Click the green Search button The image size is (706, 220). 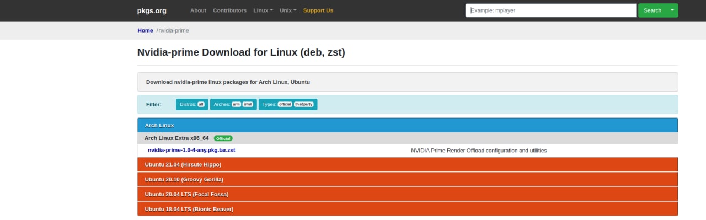[652, 10]
